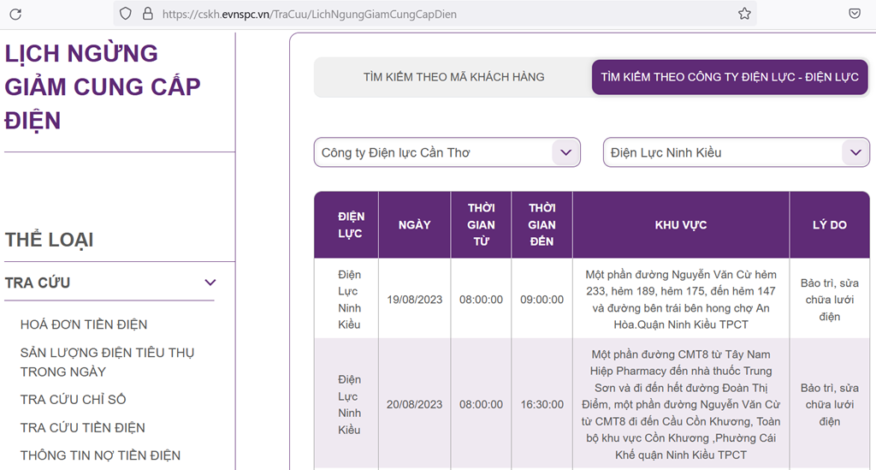Select the 19/08/2023 outage row date

[x=414, y=300]
